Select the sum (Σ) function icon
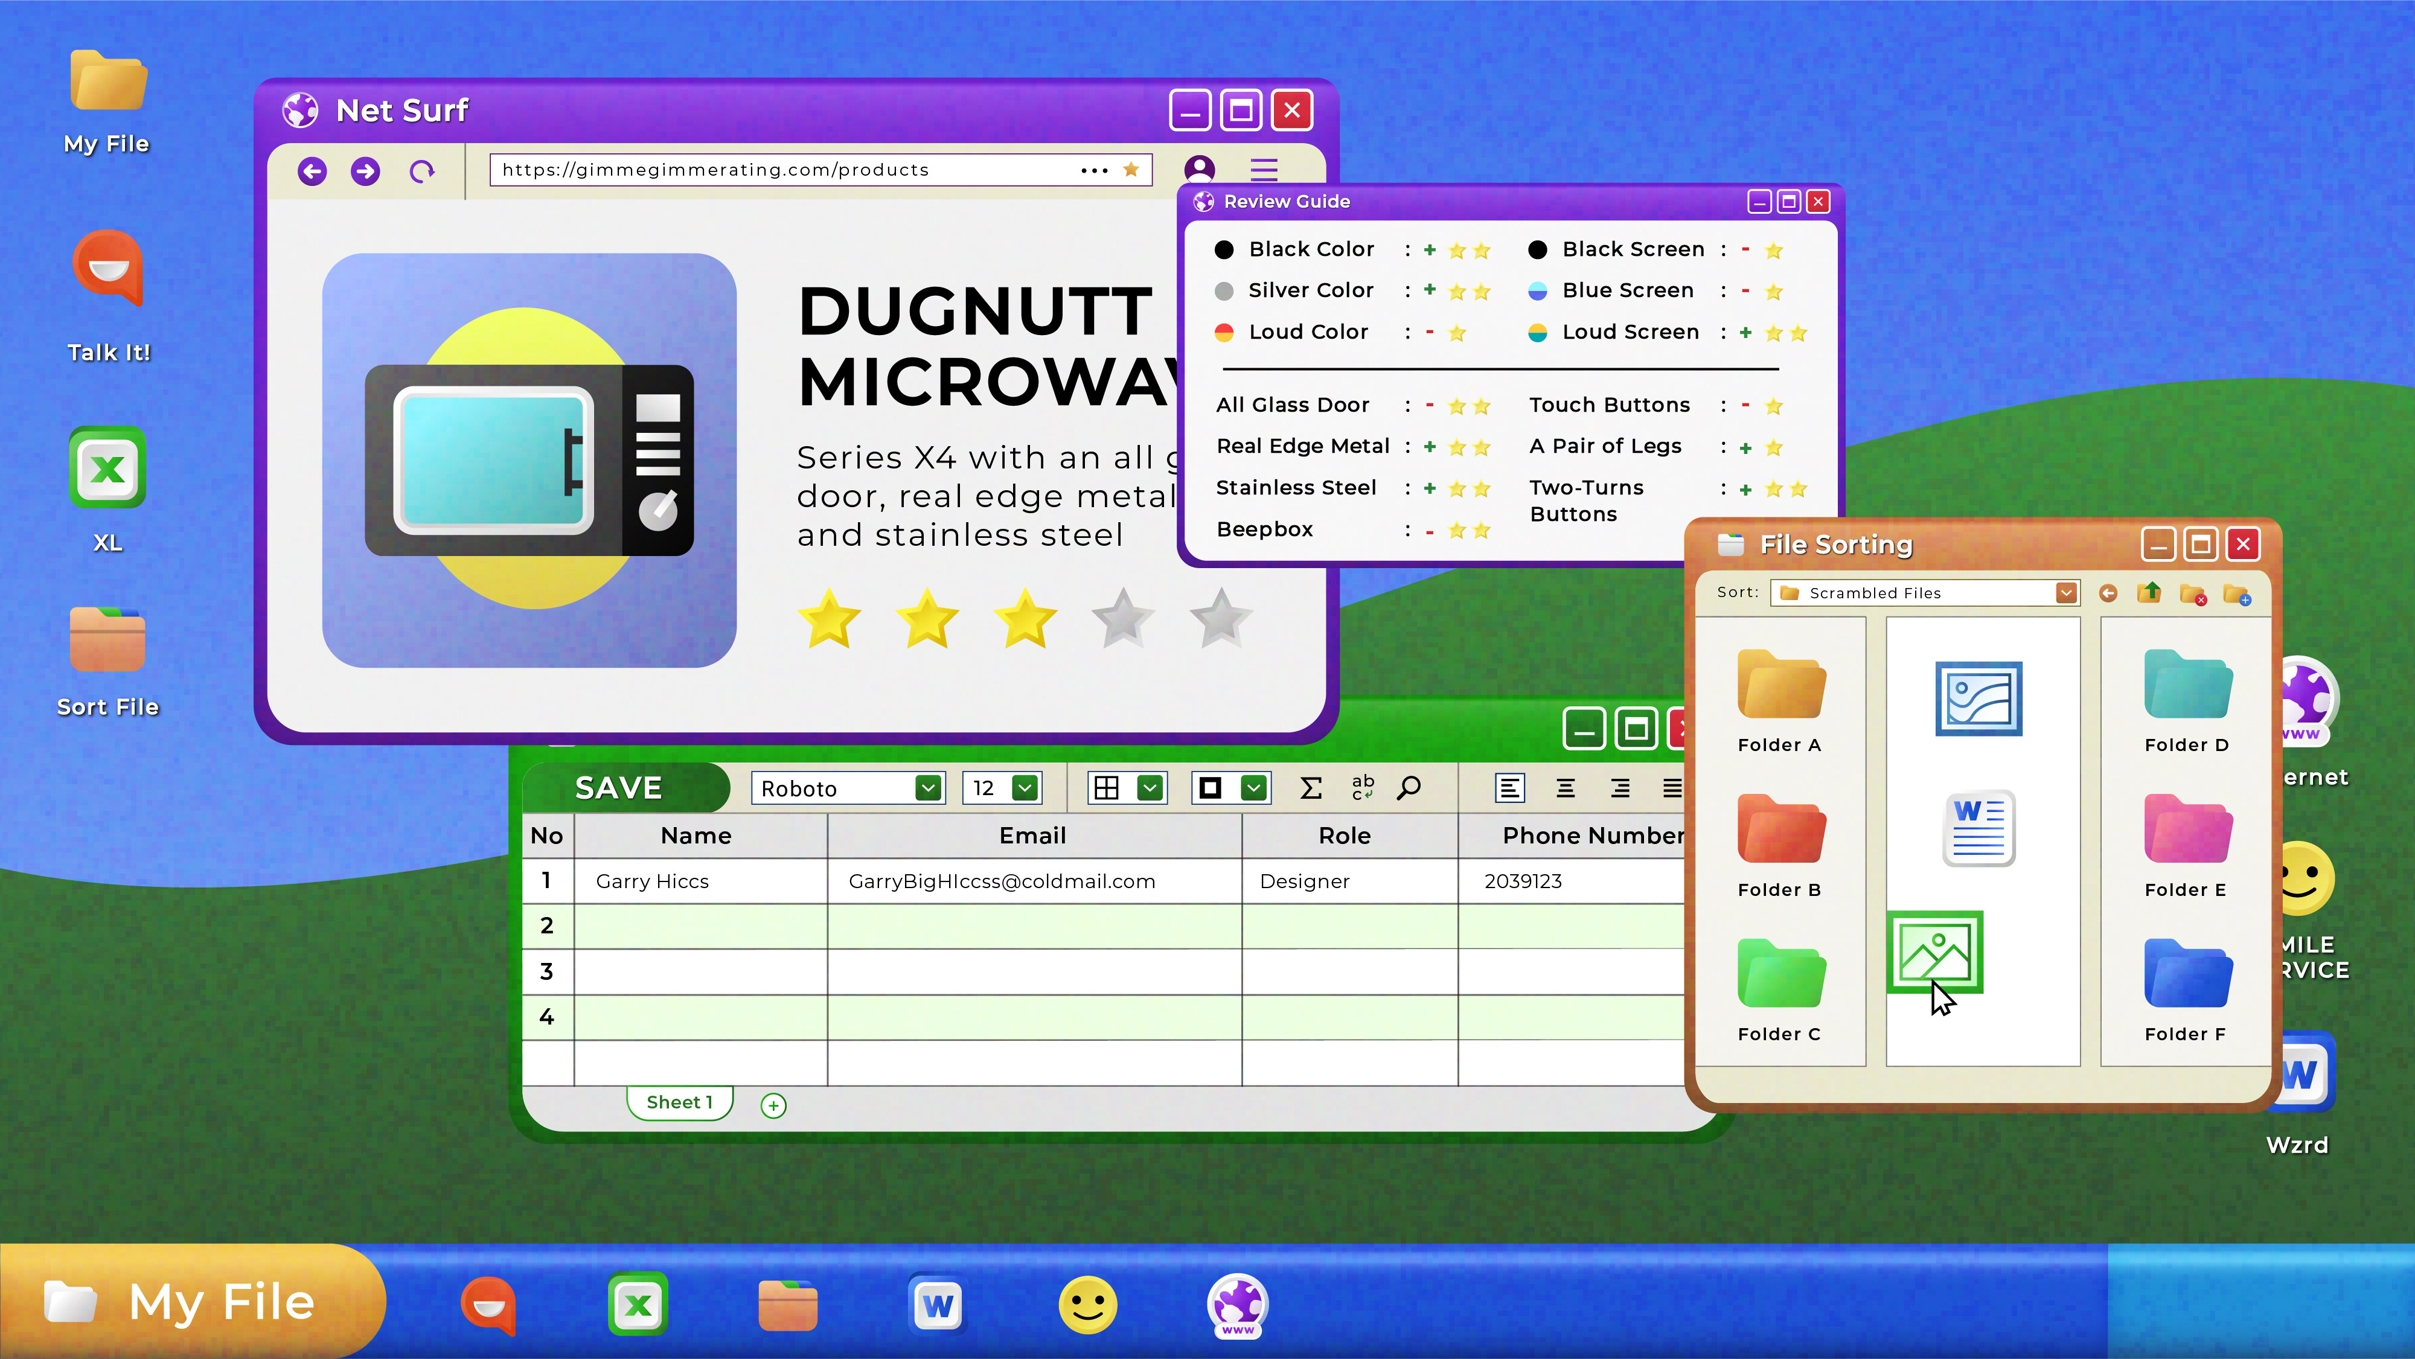This screenshot has width=2415, height=1359. [1311, 788]
